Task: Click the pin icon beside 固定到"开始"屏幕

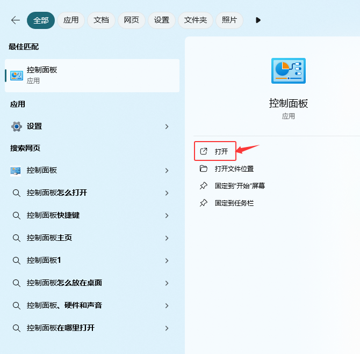Action: click(x=204, y=186)
